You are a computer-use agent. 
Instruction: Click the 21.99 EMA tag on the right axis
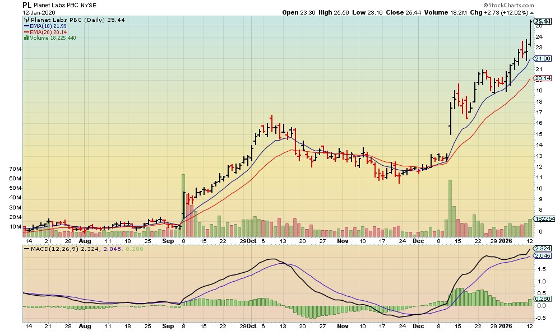tap(543, 59)
